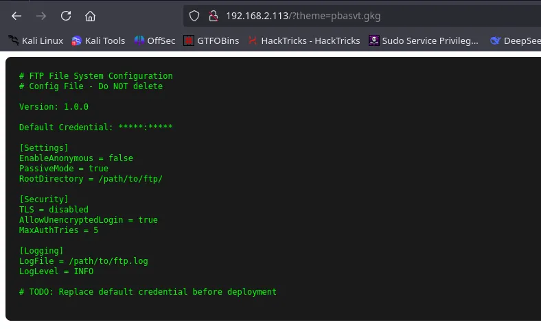Open the Sudo Service Privilege bookmark
This screenshot has height=329, width=541.
(x=424, y=40)
